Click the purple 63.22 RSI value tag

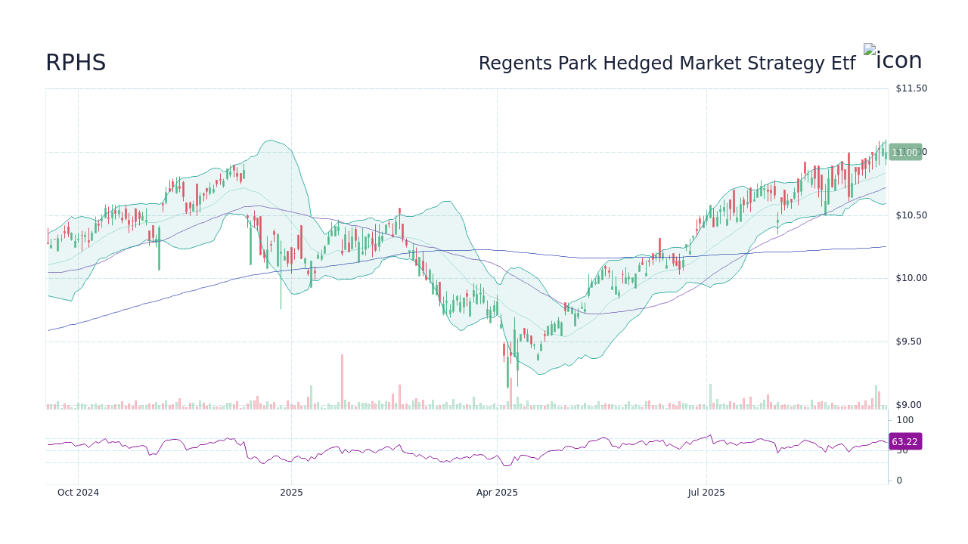(905, 442)
